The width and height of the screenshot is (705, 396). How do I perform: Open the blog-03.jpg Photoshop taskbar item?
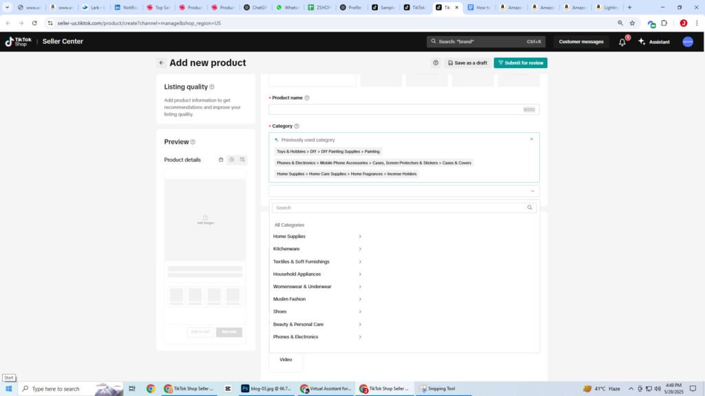pyautogui.click(x=266, y=388)
